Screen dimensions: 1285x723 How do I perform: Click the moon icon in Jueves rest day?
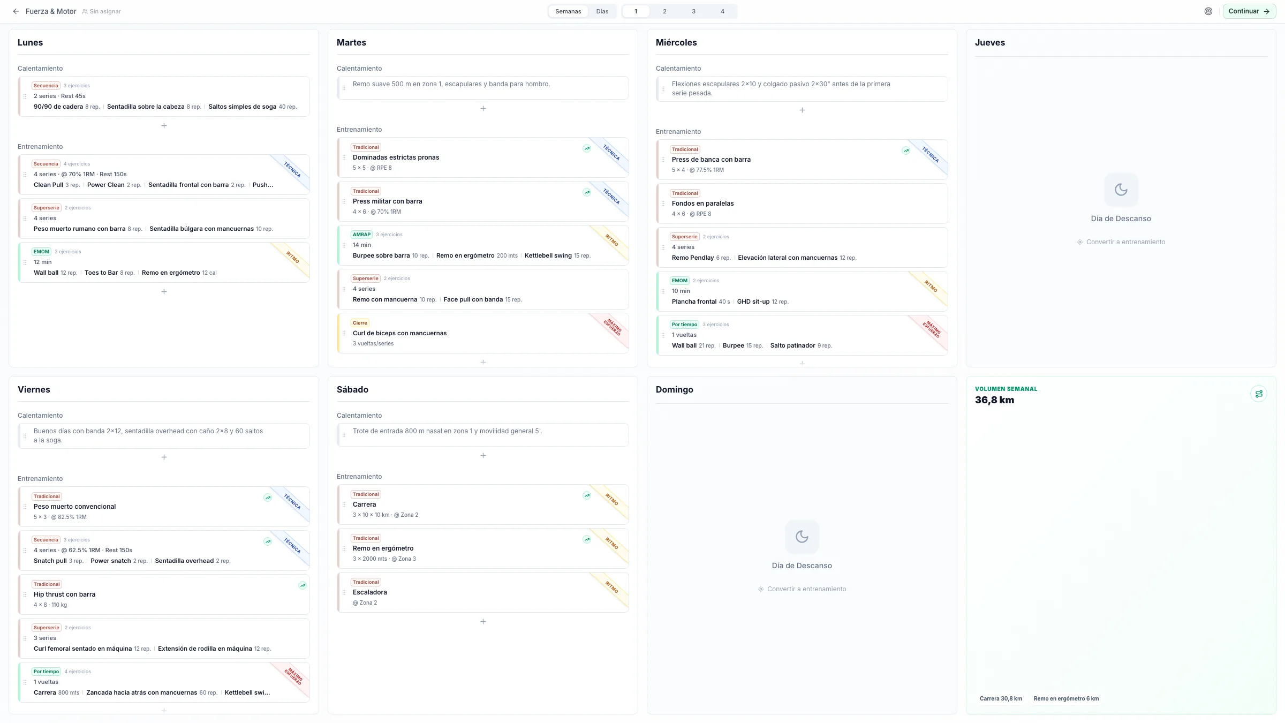click(x=1121, y=190)
